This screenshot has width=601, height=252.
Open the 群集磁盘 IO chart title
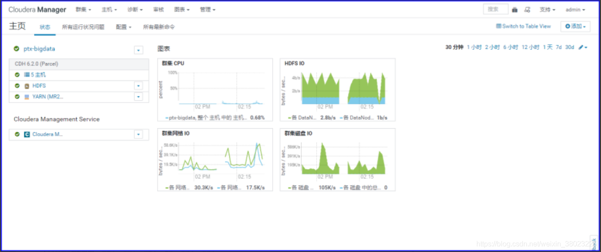point(298,134)
